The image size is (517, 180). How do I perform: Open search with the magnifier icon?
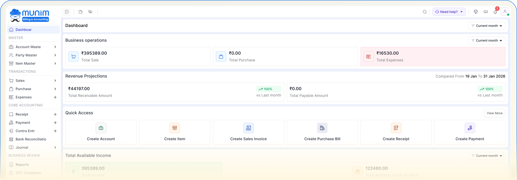click(425, 12)
